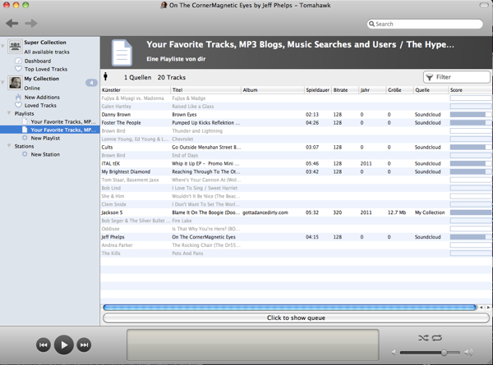Go back with the left arrow

click(12, 23)
